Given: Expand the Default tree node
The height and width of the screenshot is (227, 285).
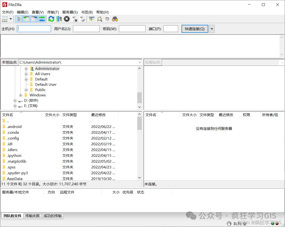Looking at the screenshot, I should 26,79.
